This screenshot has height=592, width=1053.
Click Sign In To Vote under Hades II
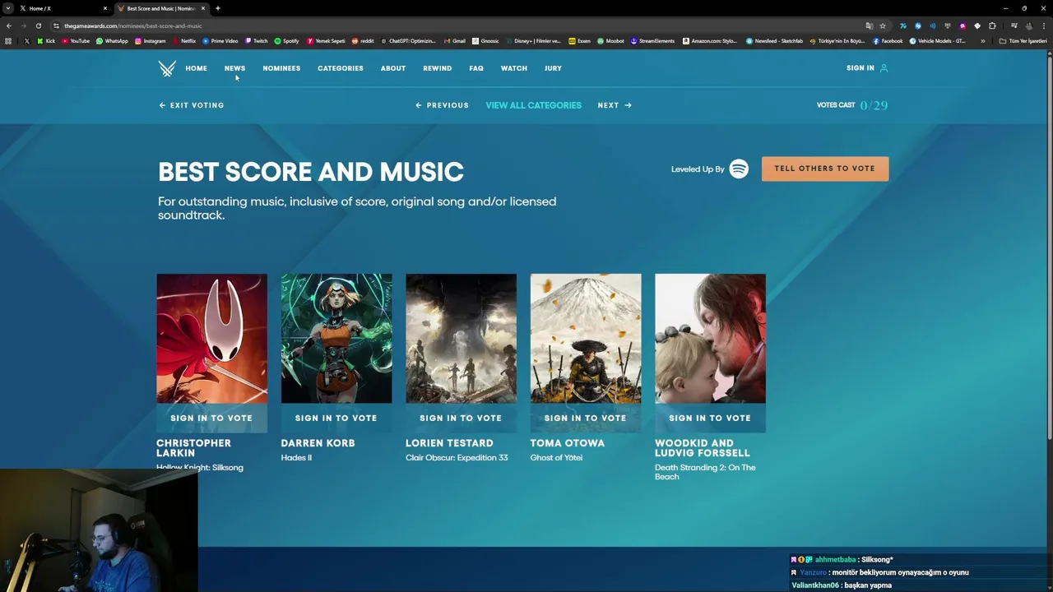click(x=336, y=418)
